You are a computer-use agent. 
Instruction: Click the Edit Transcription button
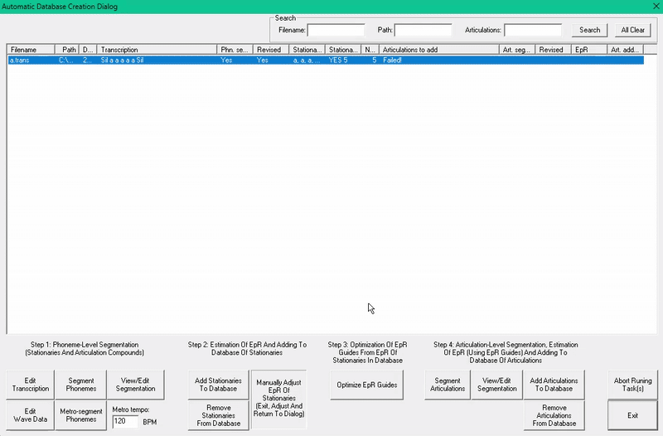pos(30,384)
